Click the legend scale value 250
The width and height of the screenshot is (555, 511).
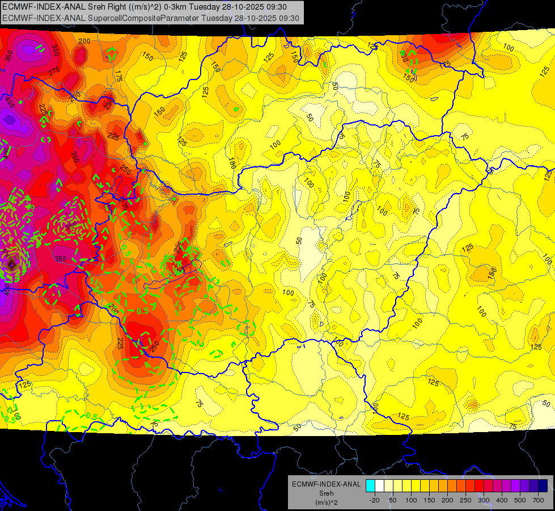point(465,500)
